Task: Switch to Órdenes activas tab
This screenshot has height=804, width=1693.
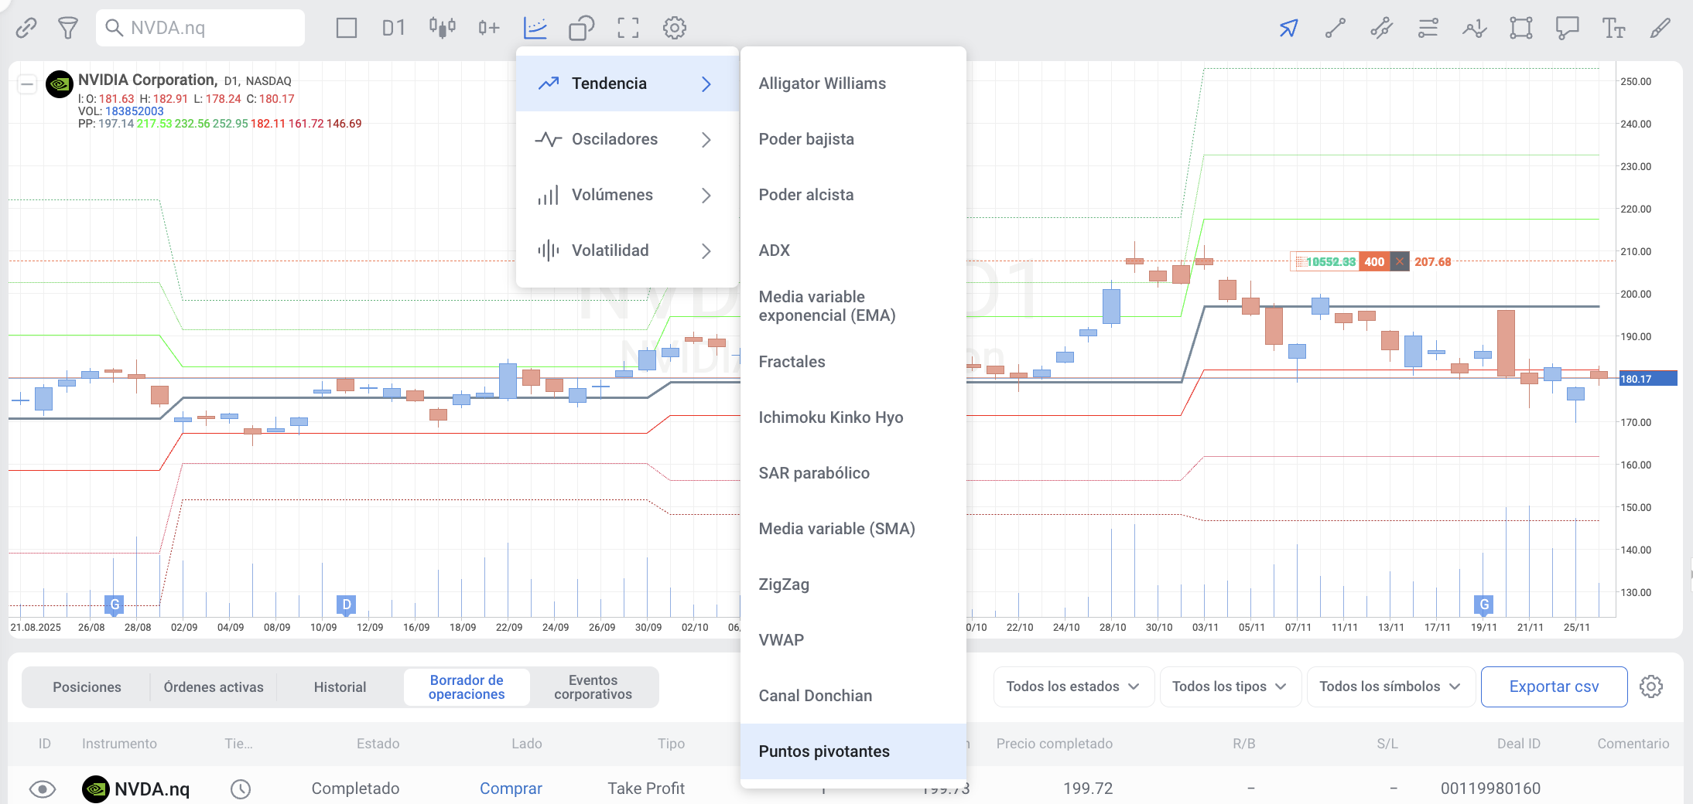Action: pos(214,687)
